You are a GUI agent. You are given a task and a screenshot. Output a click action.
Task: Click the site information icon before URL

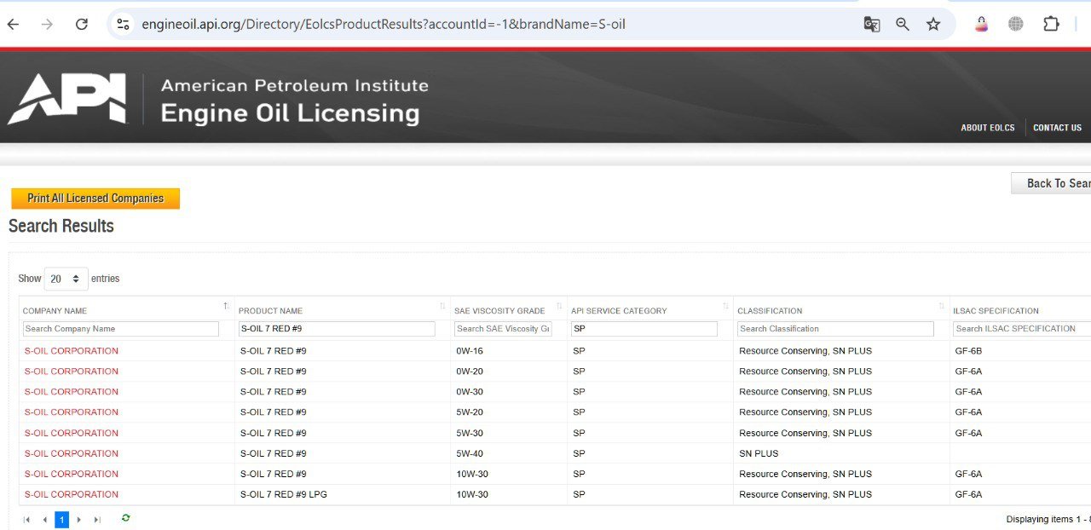pos(124,24)
